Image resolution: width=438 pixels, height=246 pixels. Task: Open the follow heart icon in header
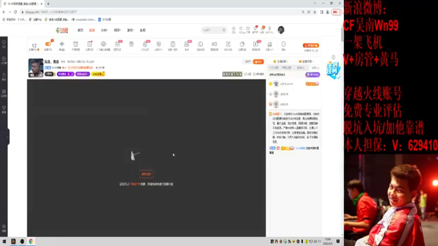pyautogui.click(x=241, y=29)
